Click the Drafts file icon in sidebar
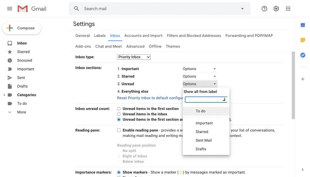This screenshot has height=177, width=310. tap(10, 86)
